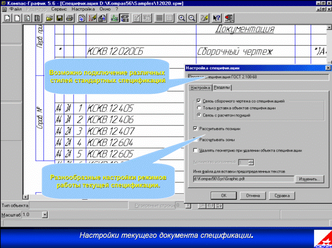Print the specification with the printer icon
Image resolution: width=332 pixels, height=248 pixels.
(69, 18)
